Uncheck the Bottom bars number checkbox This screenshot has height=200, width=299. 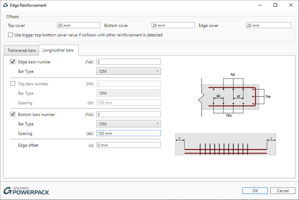(13, 114)
